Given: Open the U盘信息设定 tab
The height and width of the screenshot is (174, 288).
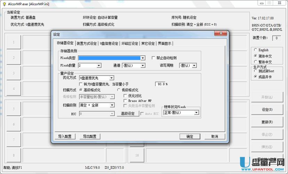Looking at the screenshot, I should [x=109, y=43].
